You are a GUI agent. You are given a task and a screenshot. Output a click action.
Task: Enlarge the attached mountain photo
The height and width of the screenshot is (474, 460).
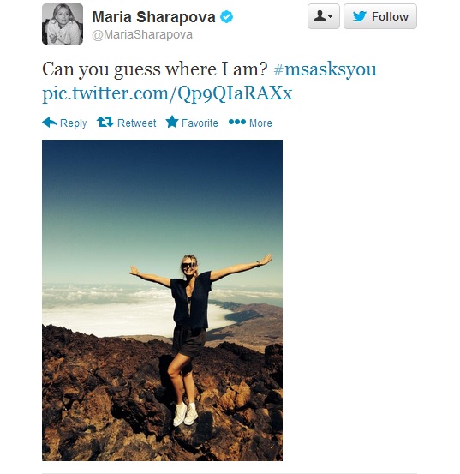(162, 300)
